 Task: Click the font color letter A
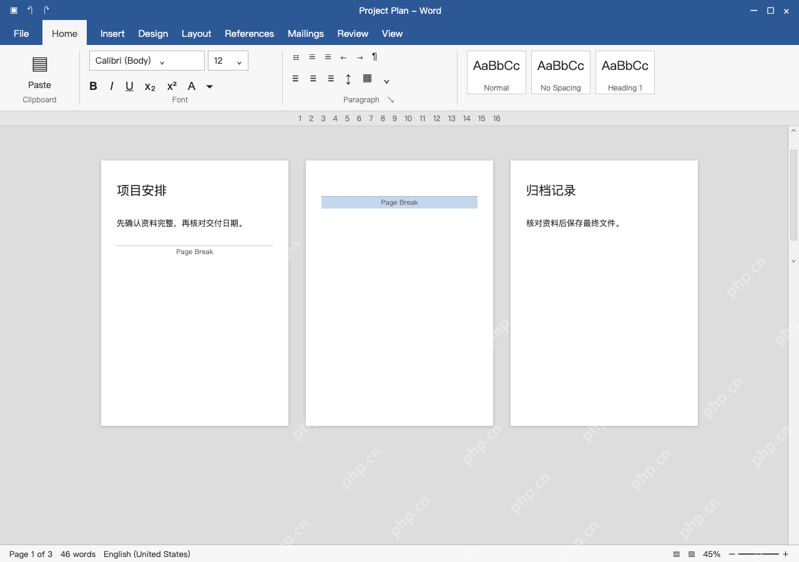[x=192, y=86]
